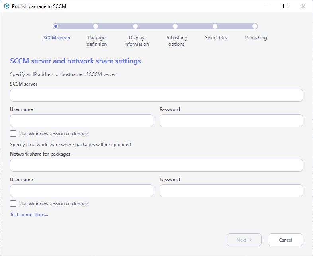Click the Test connections link
The width and height of the screenshot is (313, 256).
(x=29, y=215)
